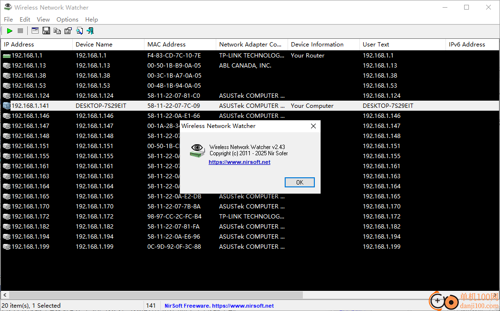Save selected items with the floppy disk icon
Screen dimensions: 500x311
[46, 31]
